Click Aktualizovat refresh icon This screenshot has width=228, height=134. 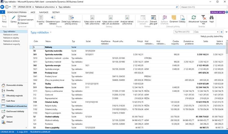[194, 18]
